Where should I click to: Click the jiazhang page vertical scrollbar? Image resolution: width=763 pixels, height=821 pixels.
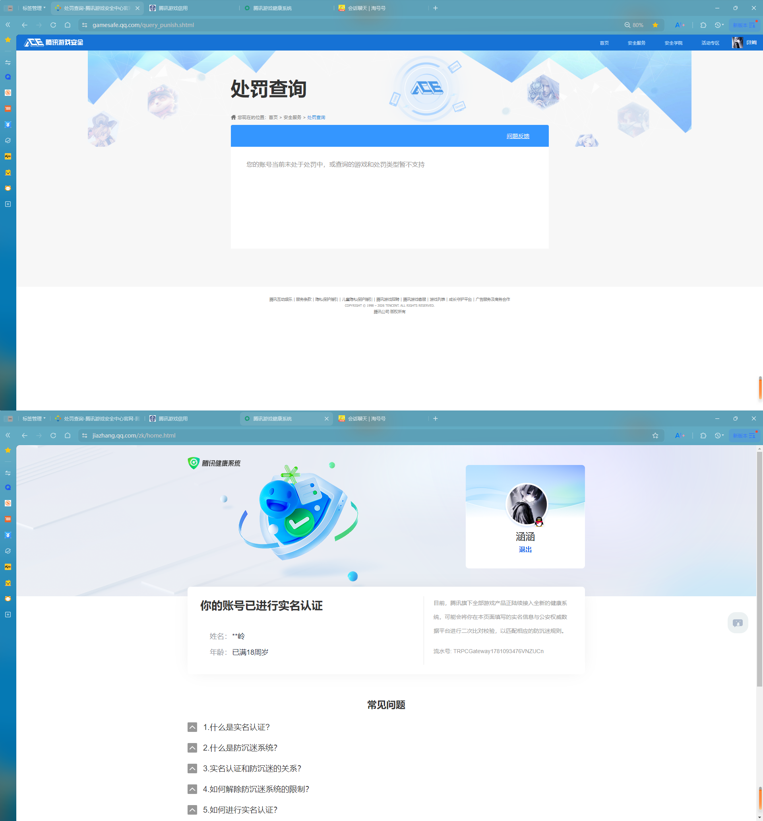(x=759, y=570)
